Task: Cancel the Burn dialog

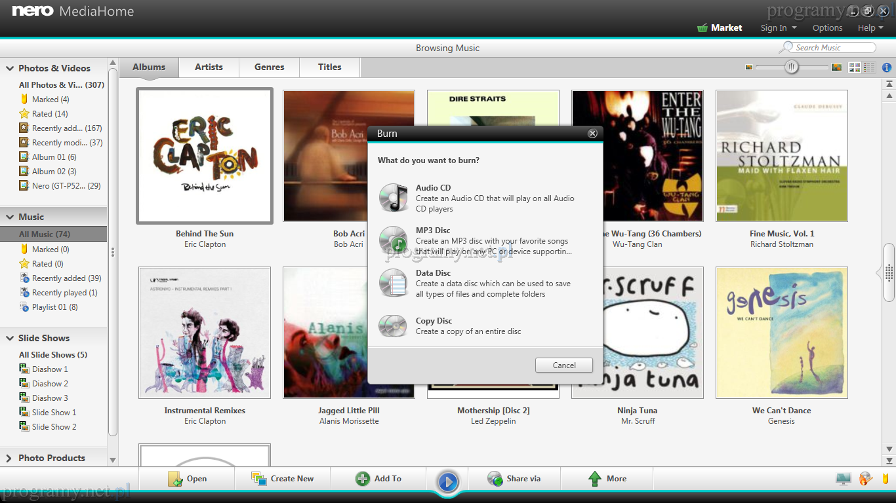Action: pyautogui.click(x=563, y=365)
